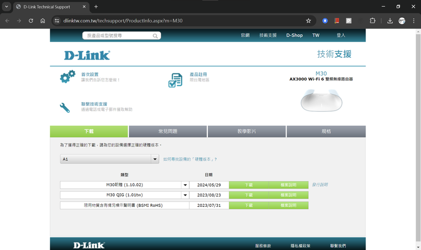Viewport: 421px width, 250px height.
Task: Open file description for M30 firmware
Action: pos(288,185)
